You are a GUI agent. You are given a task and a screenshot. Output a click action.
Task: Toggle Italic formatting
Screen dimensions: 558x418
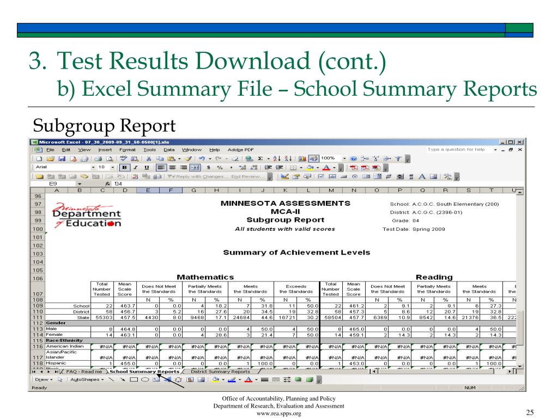pyautogui.click(x=135, y=168)
